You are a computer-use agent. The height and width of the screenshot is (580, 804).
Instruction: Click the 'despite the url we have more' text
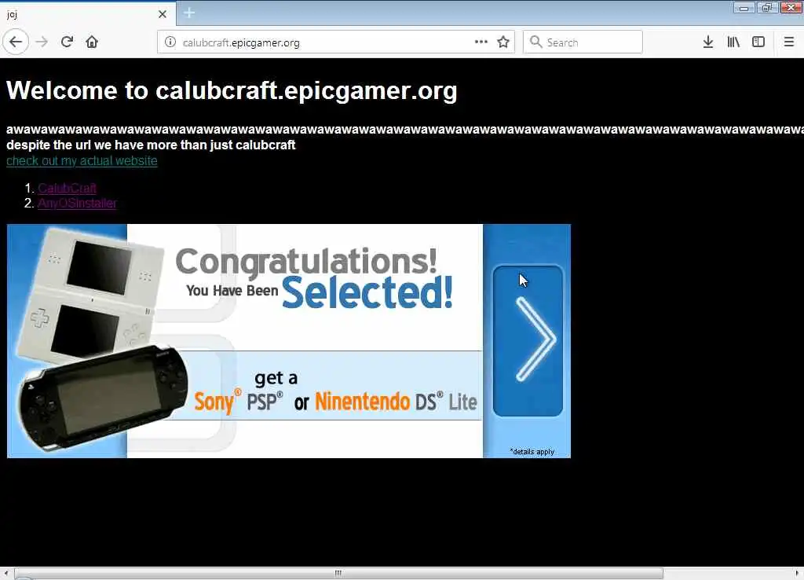click(x=151, y=145)
